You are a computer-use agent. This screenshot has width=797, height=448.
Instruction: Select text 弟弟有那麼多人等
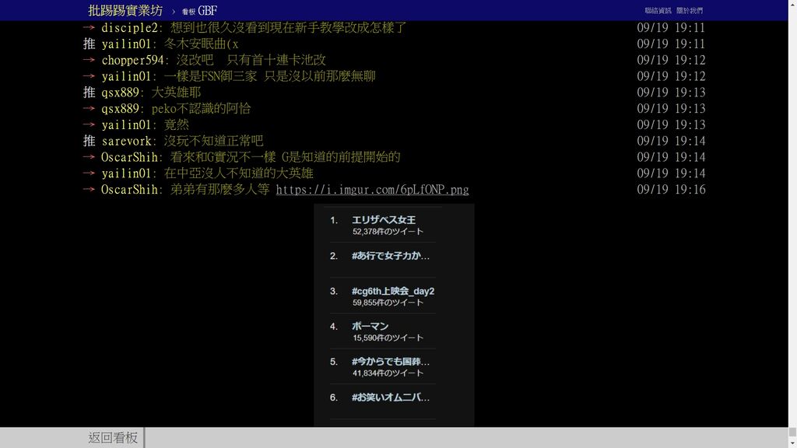[x=219, y=190]
